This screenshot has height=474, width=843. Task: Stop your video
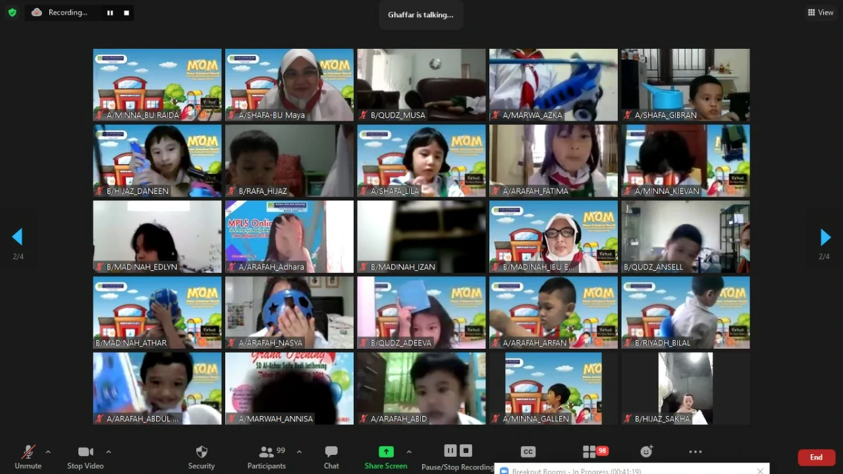pyautogui.click(x=85, y=452)
